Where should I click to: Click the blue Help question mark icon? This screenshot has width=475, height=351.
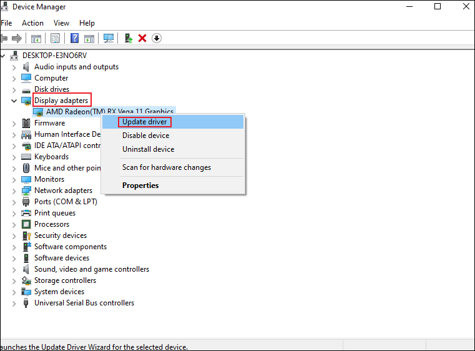(x=74, y=38)
